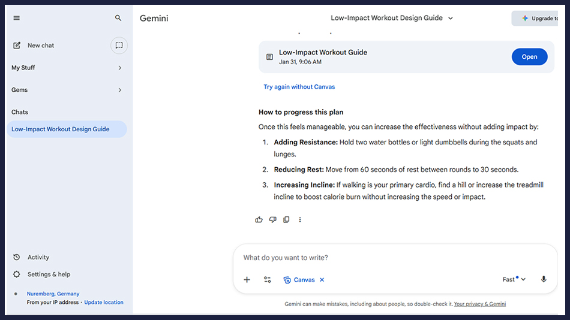Open search with the magnifier icon

click(x=118, y=18)
